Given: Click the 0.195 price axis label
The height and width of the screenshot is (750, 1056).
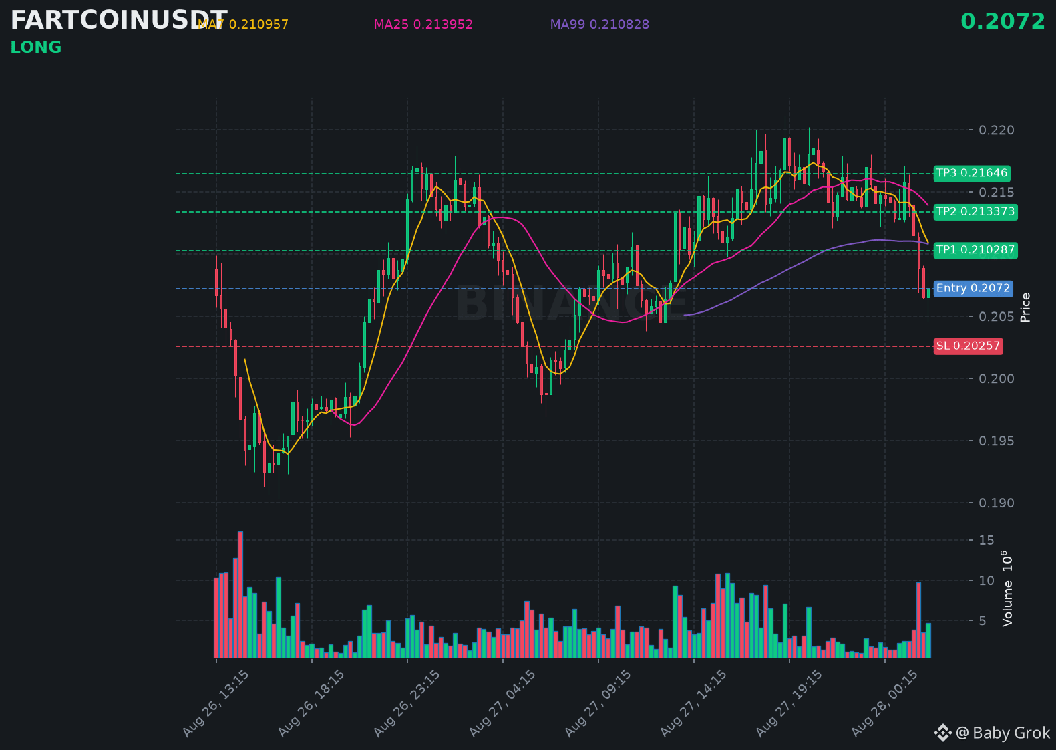Looking at the screenshot, I should point(996,441).
